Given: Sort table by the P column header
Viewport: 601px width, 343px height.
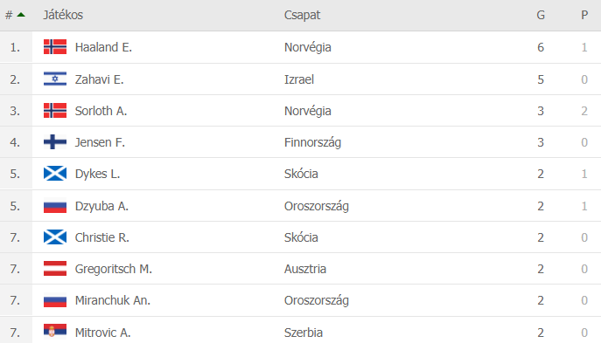Looking at the screenshot, I should click(584, 15).
